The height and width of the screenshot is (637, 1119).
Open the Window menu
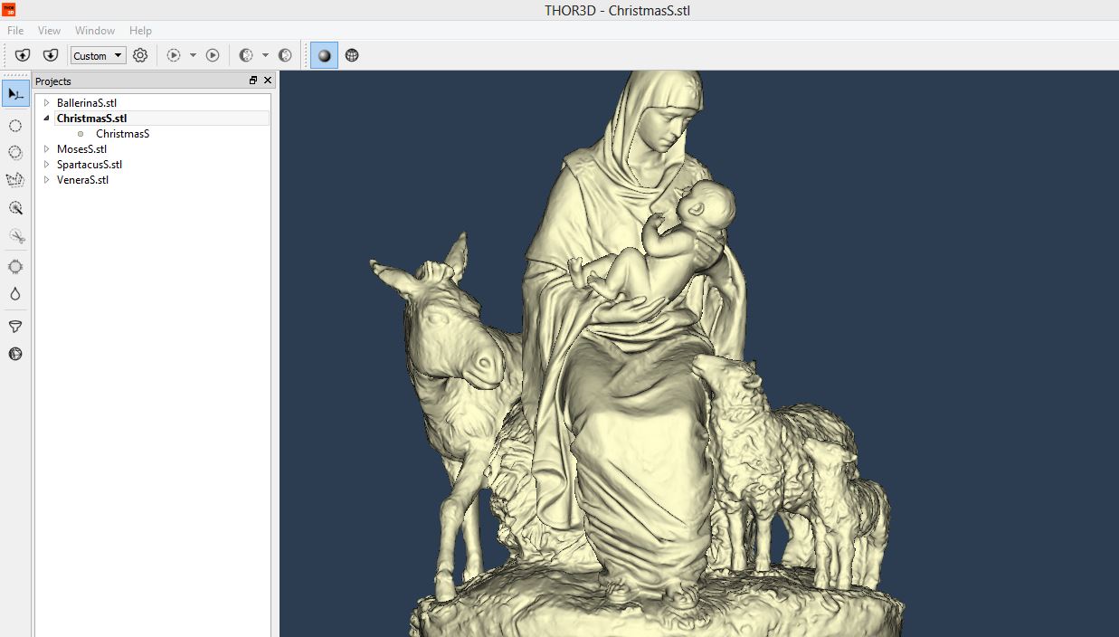coord(95,31)
